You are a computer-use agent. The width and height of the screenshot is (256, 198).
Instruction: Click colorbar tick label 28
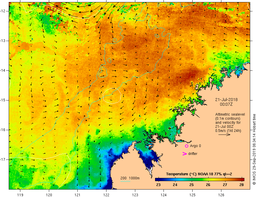coord(241,185)
